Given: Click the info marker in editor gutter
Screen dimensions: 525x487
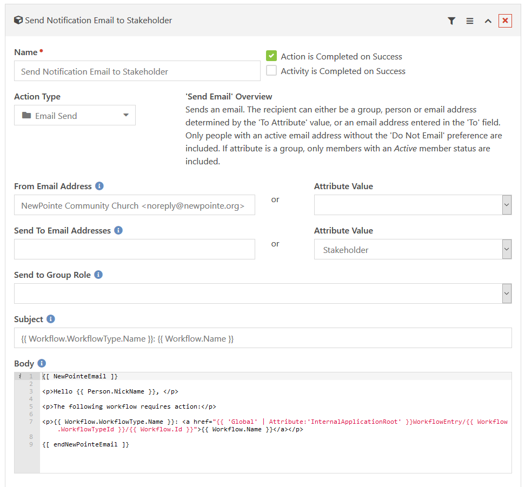Looking at the screenshot, I should (x=20, y=376).
